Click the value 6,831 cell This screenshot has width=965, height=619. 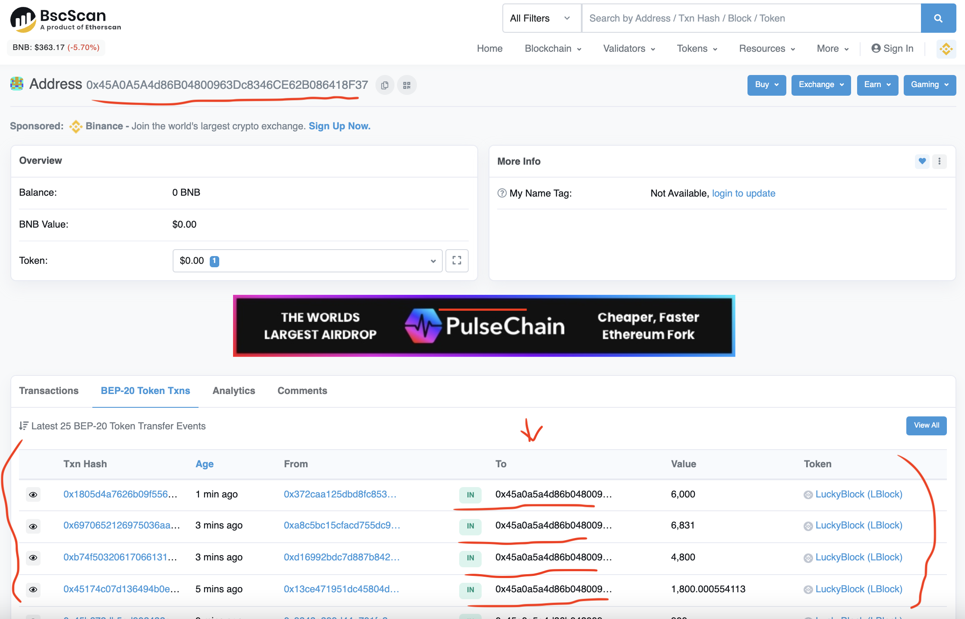683,525
